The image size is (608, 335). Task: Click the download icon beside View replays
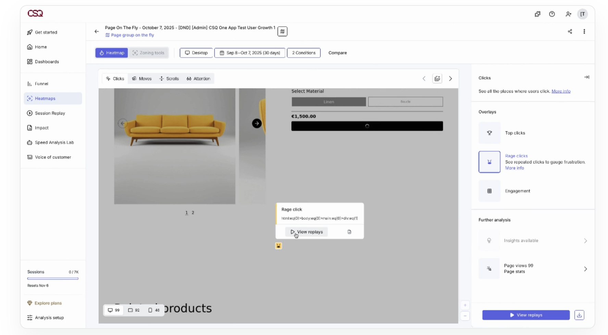click(579, 315)
